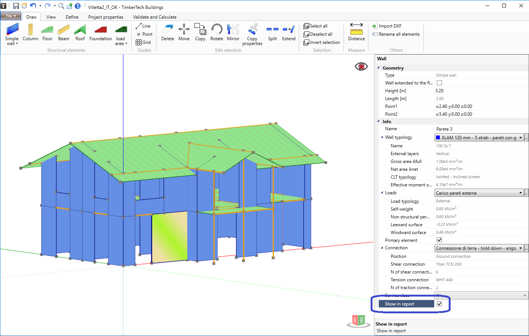Click the Mirror tool
Screen dimensions: 529x336
click(x=233, y=32)
